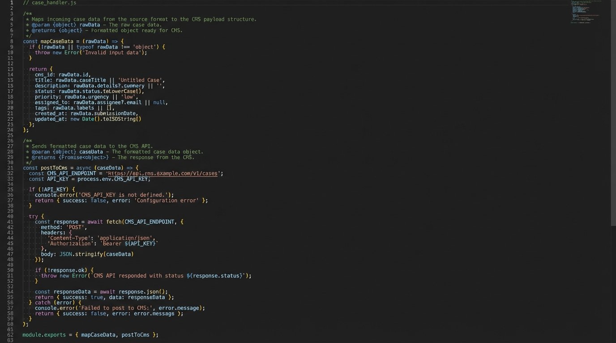Click the fetch call after await
The image size is (616, 343).
(113, 222)
